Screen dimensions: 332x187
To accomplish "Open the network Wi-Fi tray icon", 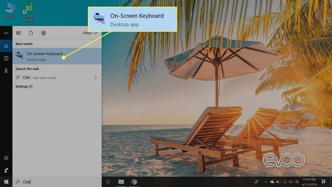I will click(285, 182).
